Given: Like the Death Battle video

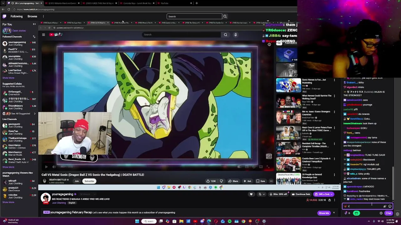Looking at the screenshot, I should [x=211, y=181].
